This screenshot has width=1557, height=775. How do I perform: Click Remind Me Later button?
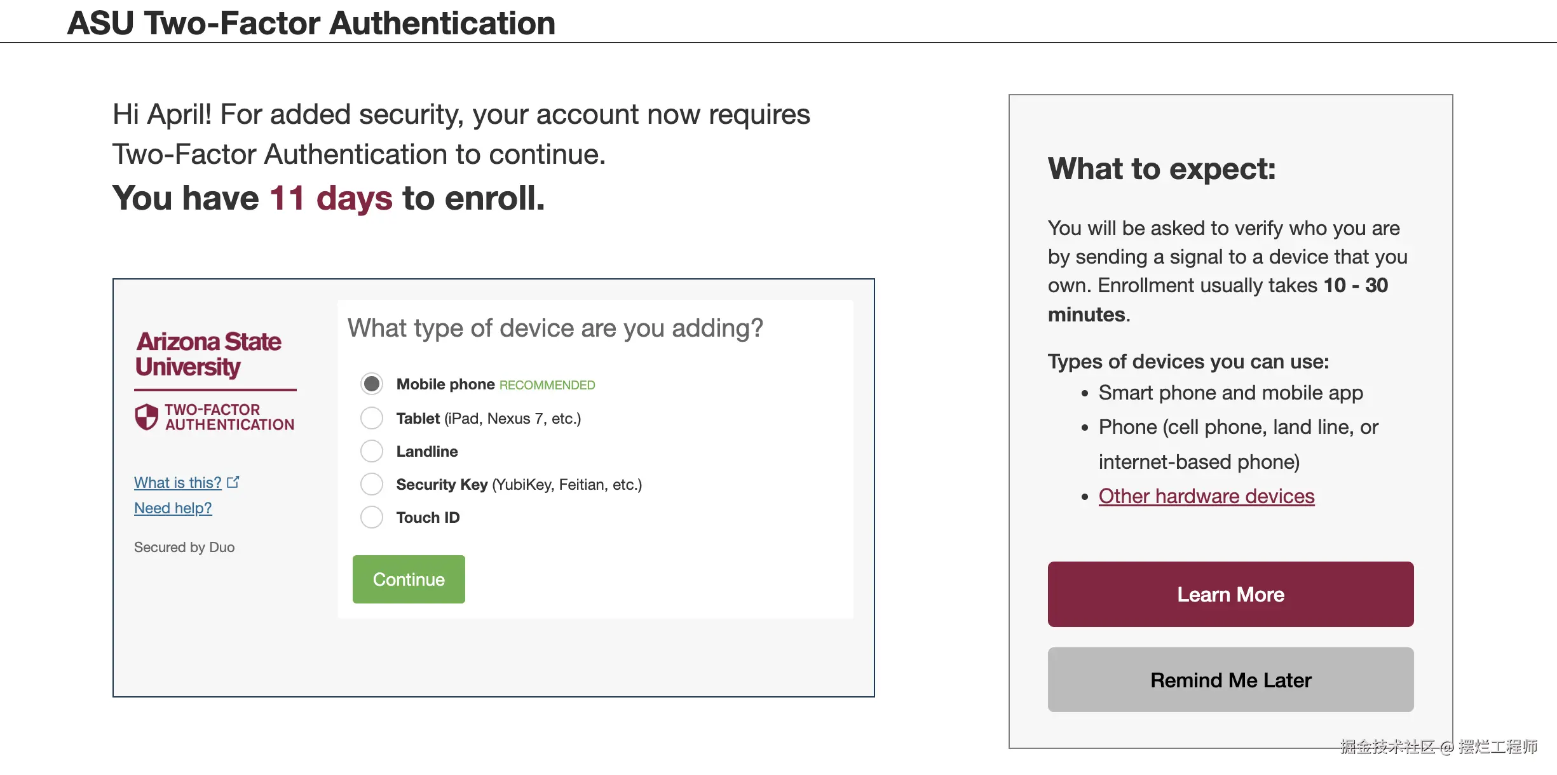coord(1230,680)
